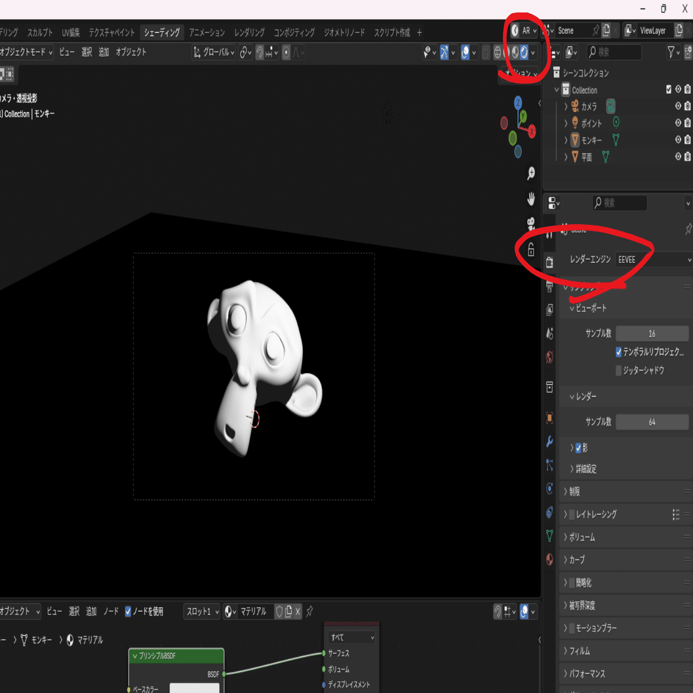Click the Z axis on navigation gizmo
This screenshot has width=693, height=693.
518,103
